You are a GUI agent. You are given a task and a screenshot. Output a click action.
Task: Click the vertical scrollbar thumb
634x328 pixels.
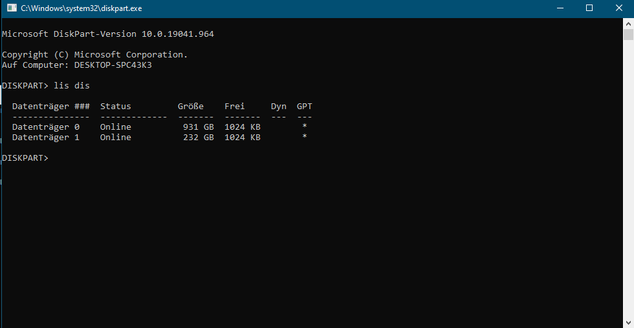click(x=628, y=34)
